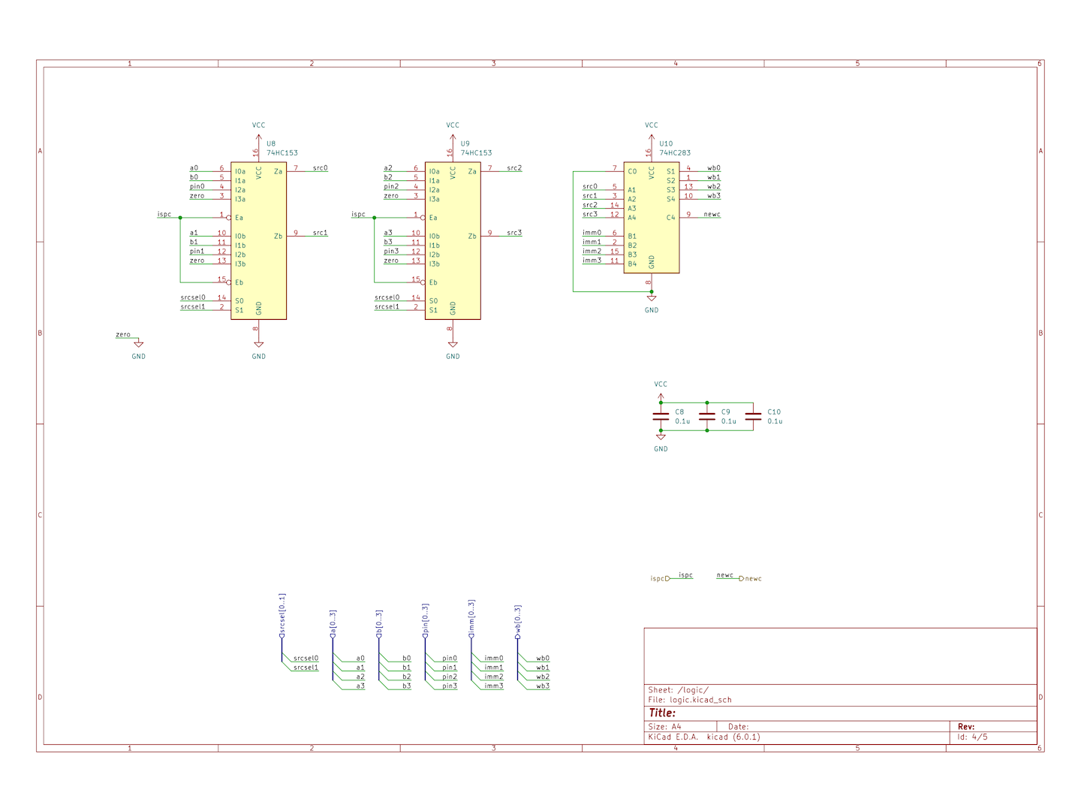Select the imm[0..3] bus label
The width and height of the screenshot is (1081, 811).
point(471,618)
